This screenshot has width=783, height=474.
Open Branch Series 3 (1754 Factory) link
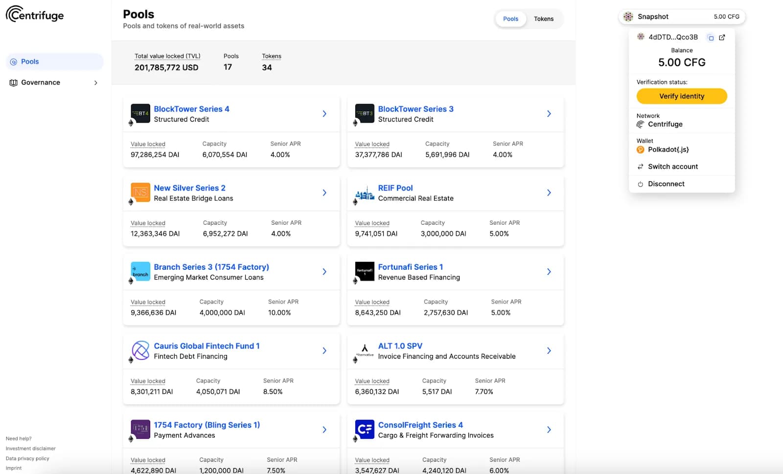pos(211,267)
